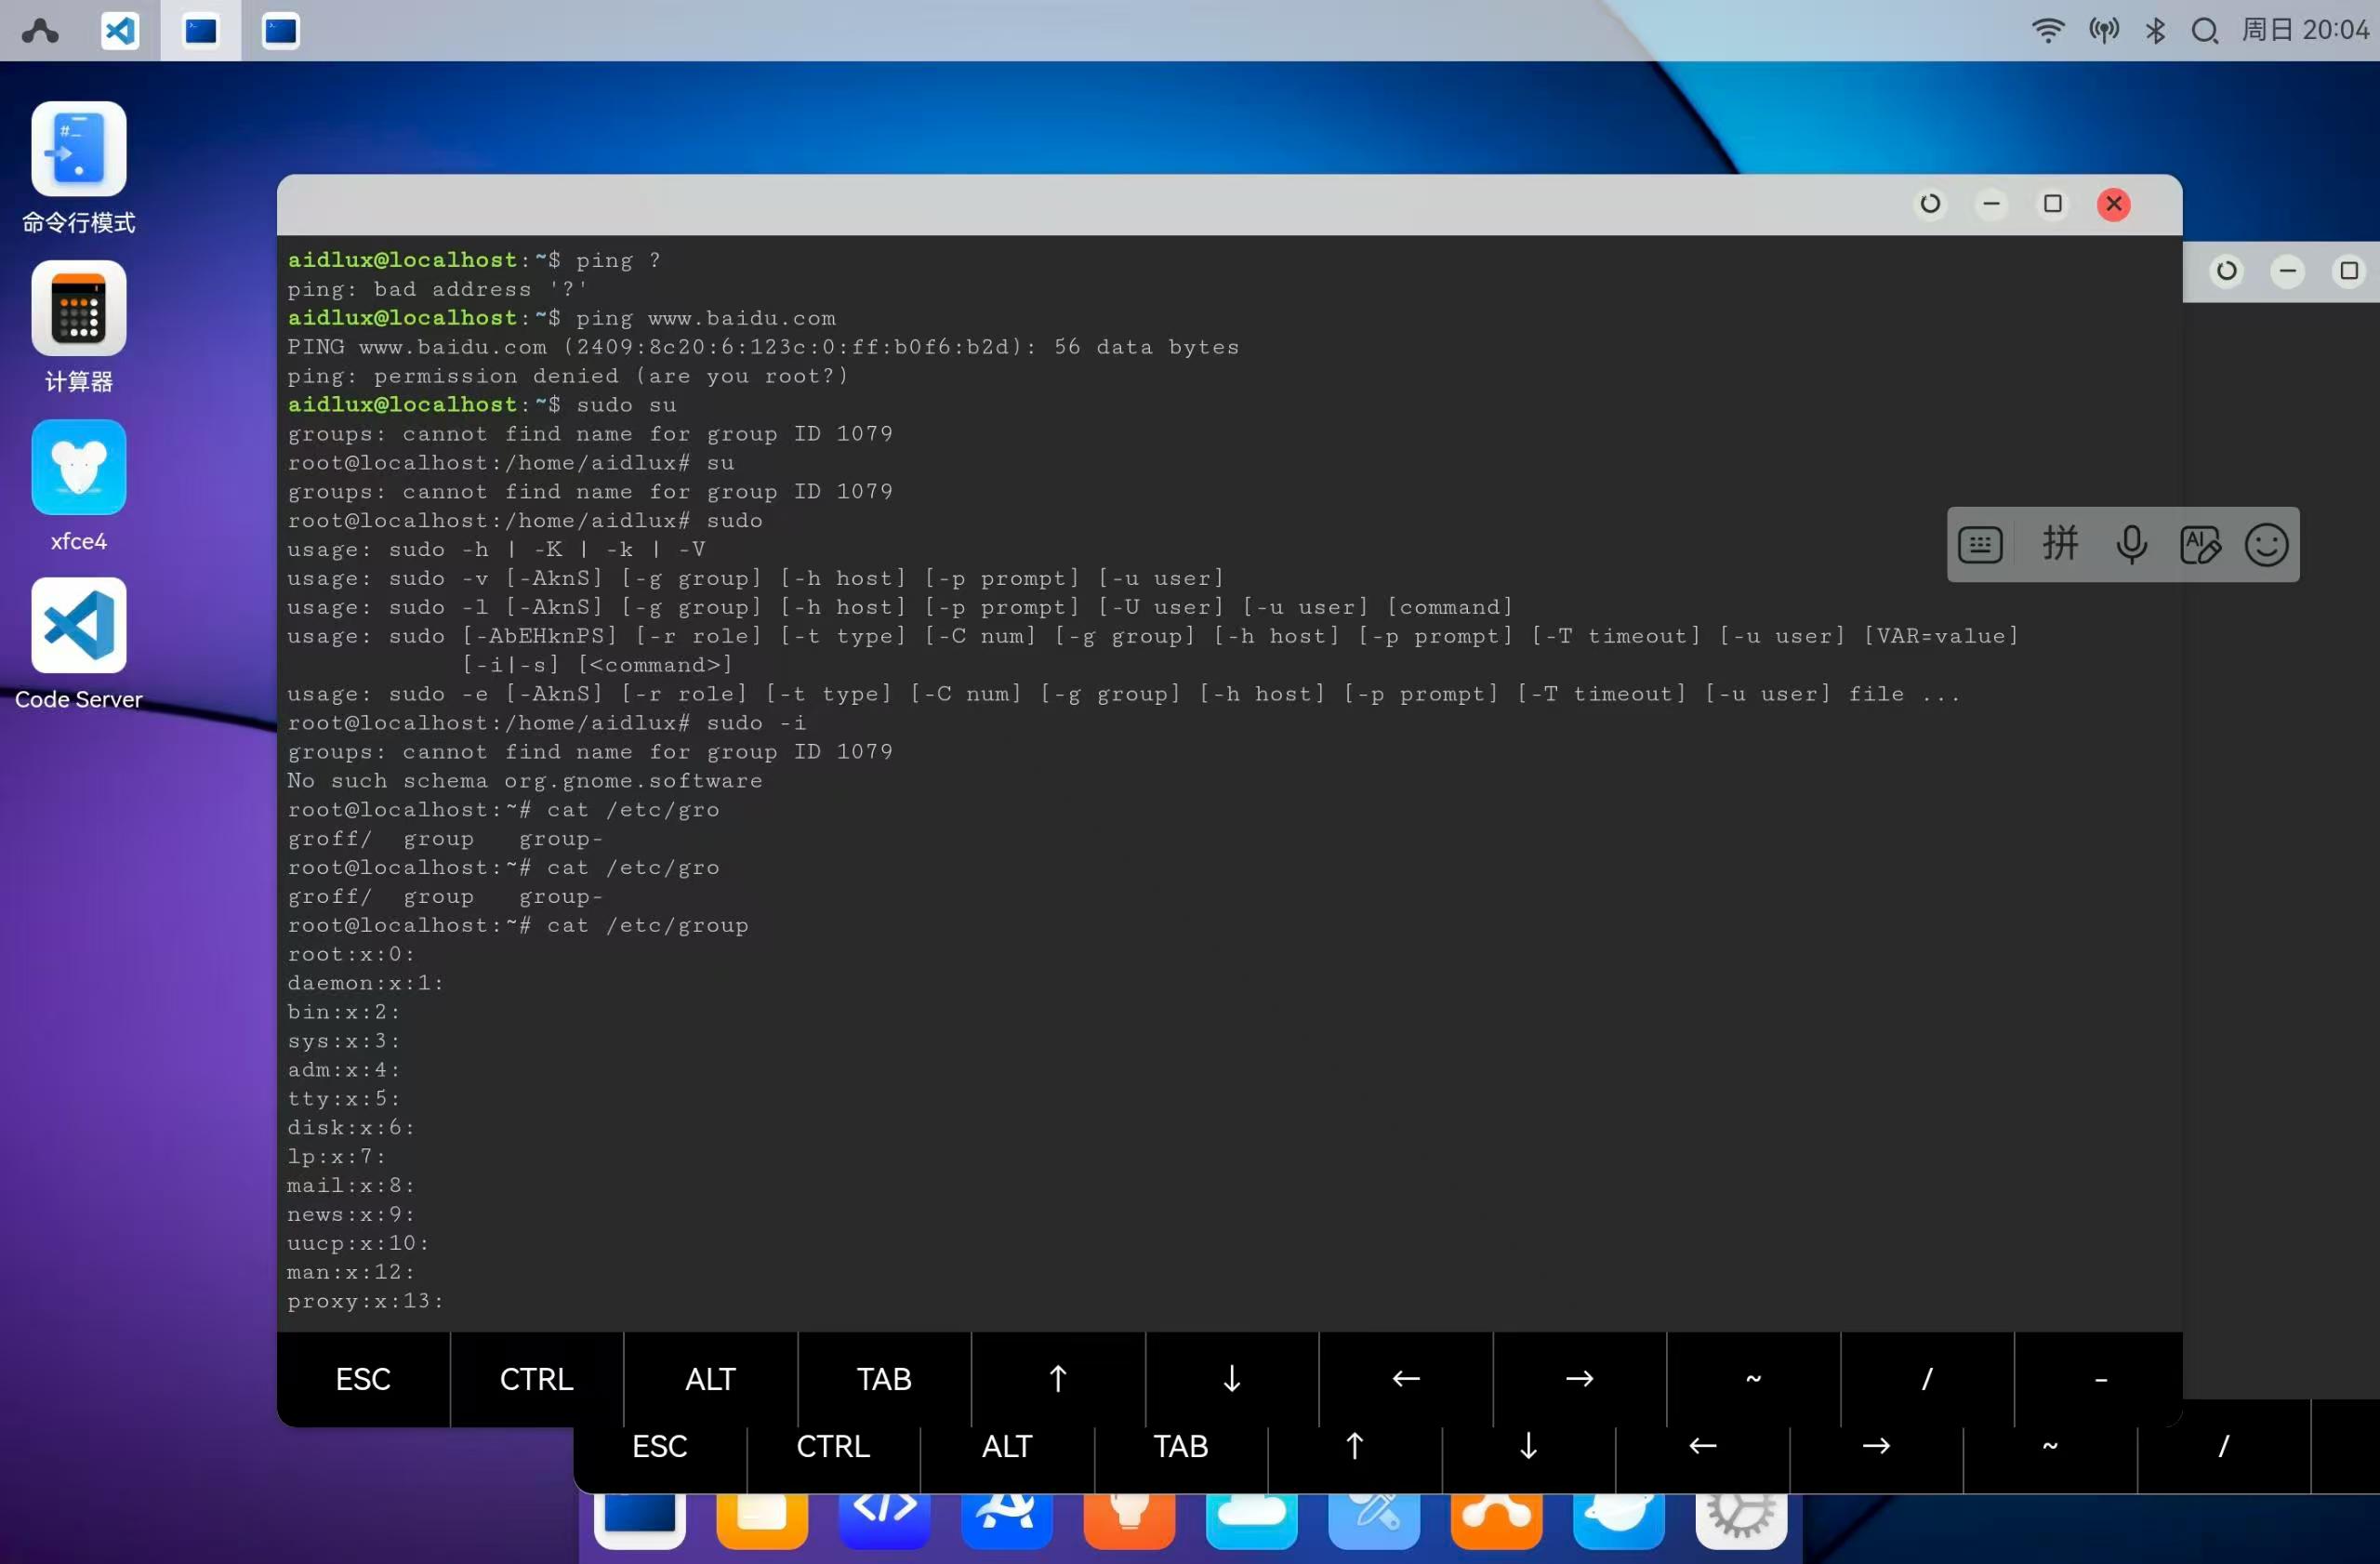This screenshot has height=1564, width=2380.
Task: Open the 命令行模式 desktop icon
Action: tap(78, 149)
